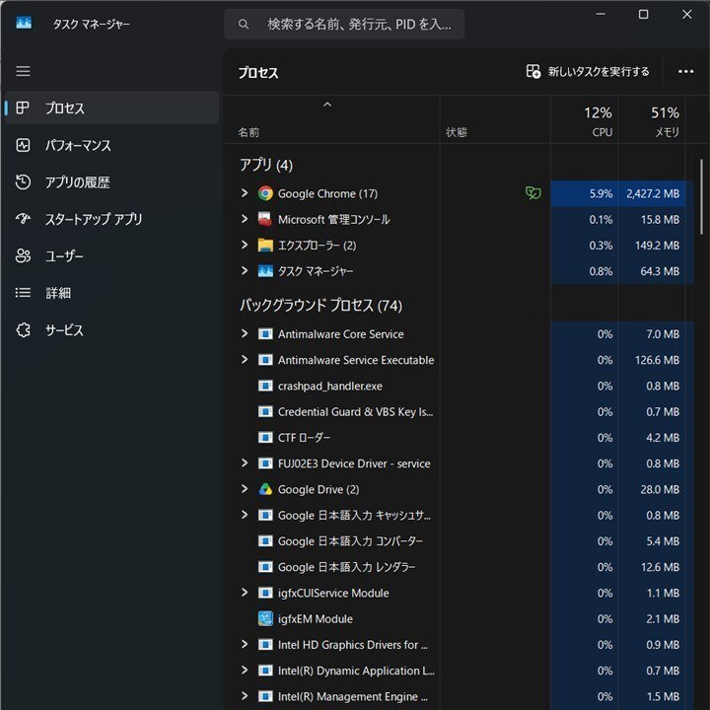Viewport: 710px width, 710px height.
Task: Expand the タスク マネージャー process row
Action: coord(245,271)
